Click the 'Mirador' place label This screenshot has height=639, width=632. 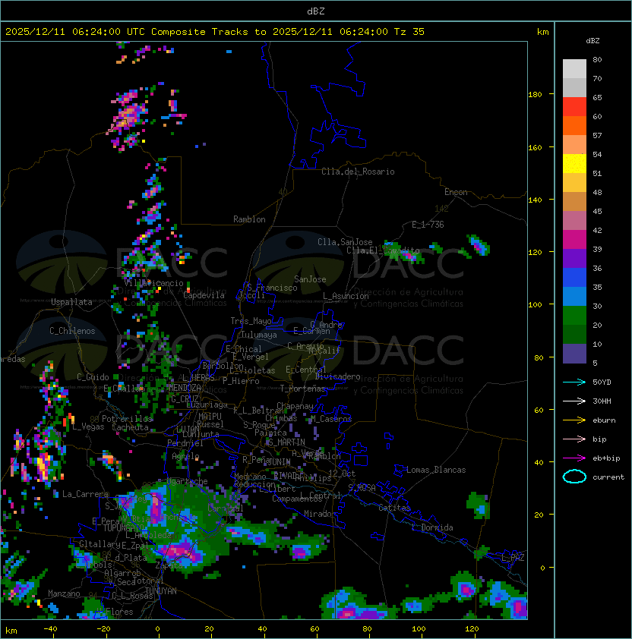tap(320, 514)
